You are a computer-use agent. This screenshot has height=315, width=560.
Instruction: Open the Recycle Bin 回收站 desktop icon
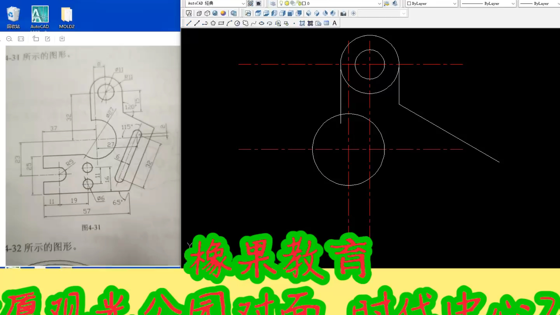pyautogui.click(x=13, y=17)
